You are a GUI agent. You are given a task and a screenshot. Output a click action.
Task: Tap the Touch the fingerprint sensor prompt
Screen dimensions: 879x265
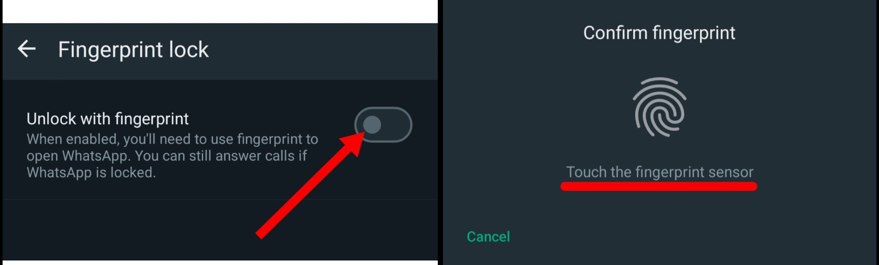point(660,172)
